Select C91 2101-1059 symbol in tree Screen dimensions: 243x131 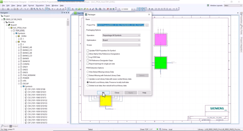coord(36,89)
